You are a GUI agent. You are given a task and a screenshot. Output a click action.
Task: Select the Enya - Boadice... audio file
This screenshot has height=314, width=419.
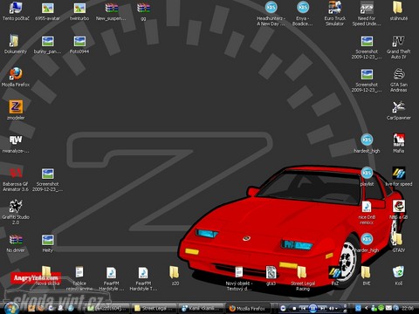303,14
